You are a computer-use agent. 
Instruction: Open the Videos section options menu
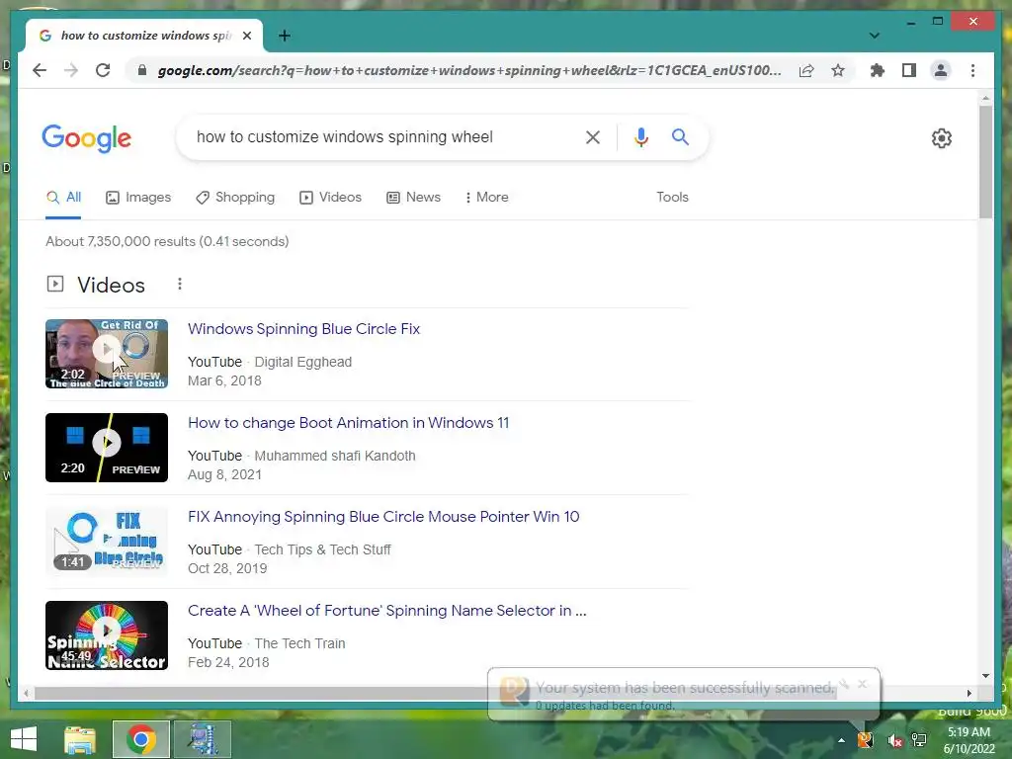180,284
